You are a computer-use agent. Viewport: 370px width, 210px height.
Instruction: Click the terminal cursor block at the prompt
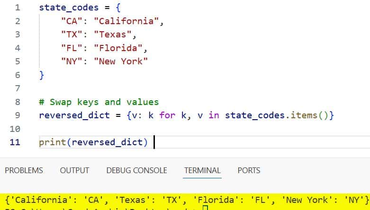tap(205, 208)
